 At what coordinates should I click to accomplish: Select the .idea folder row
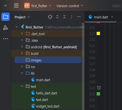click(x=48, y=40)
